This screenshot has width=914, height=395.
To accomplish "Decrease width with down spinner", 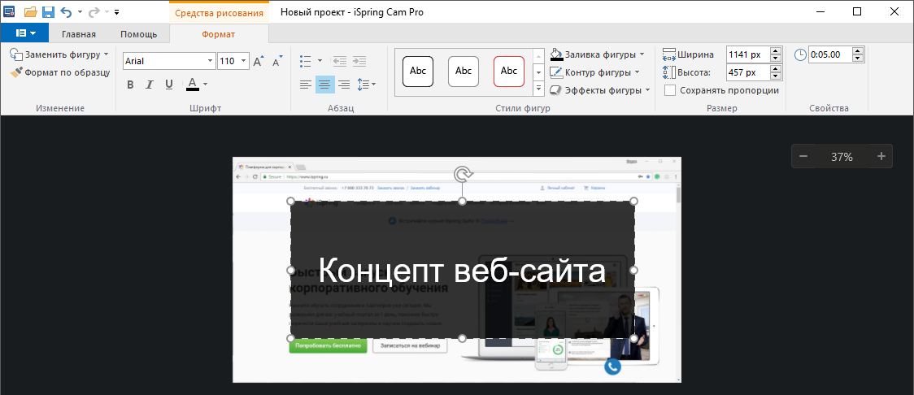I will coord(775,59).
